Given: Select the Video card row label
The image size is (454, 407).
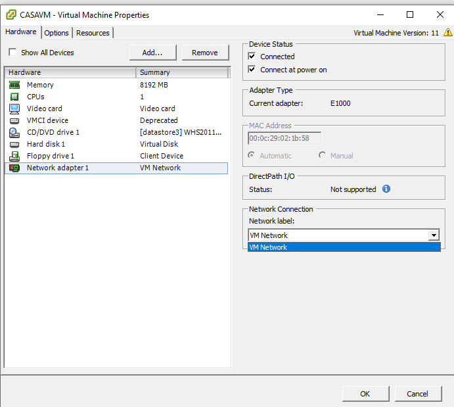Looking at the screenshot, I should (44, 108).
